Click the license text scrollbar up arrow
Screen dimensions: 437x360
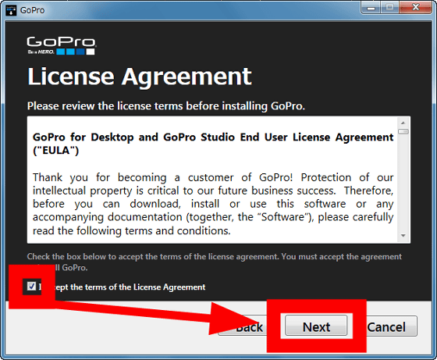tap(403, 123)
